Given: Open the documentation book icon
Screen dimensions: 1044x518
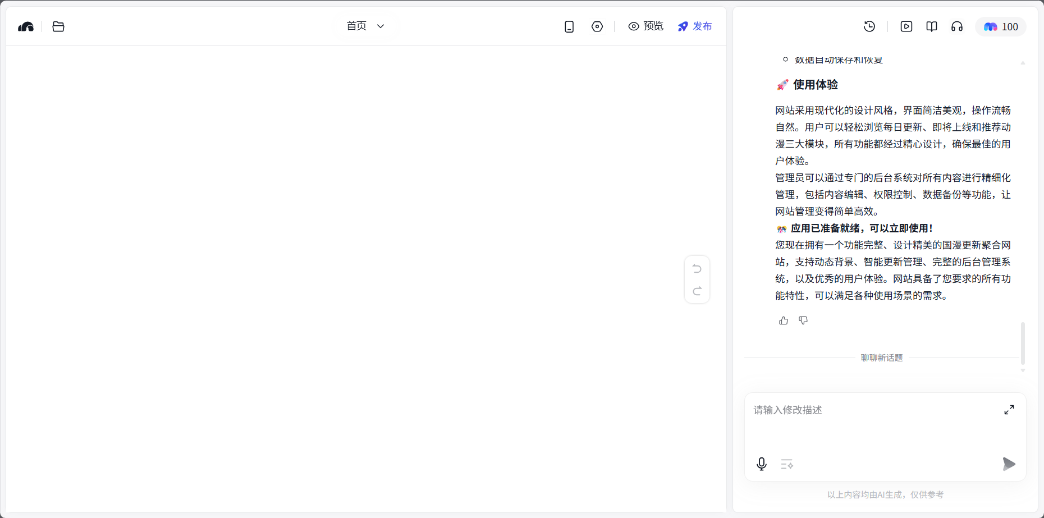Looking at the screenshot, I should coord(932,26).
